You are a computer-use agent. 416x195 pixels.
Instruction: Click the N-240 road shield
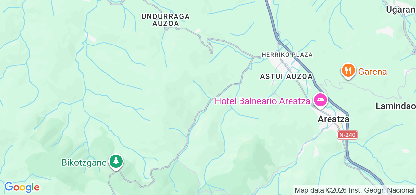[x=347, y=135]
